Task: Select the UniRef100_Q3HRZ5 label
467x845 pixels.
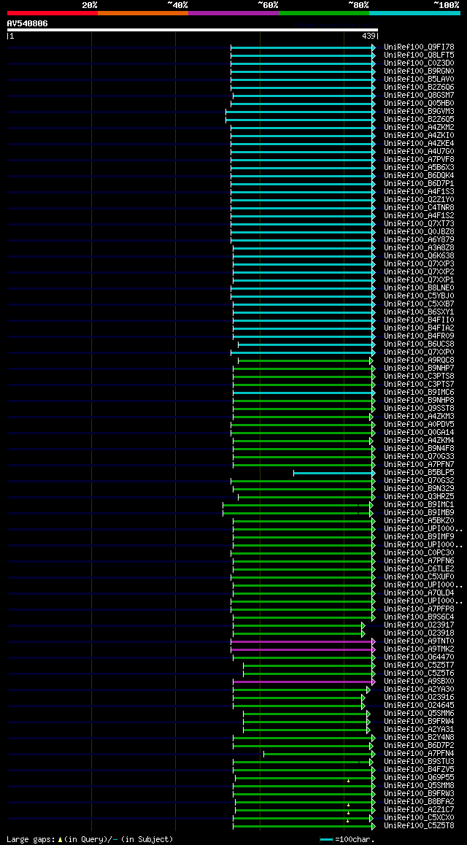Action: [x=419, y=497]
